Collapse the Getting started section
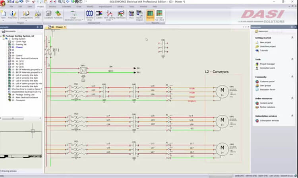The height and width of the screenshot is (178, 298). tap(292, 37)
